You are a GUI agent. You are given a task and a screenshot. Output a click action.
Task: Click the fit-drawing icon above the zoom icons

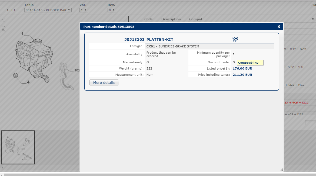4,20
